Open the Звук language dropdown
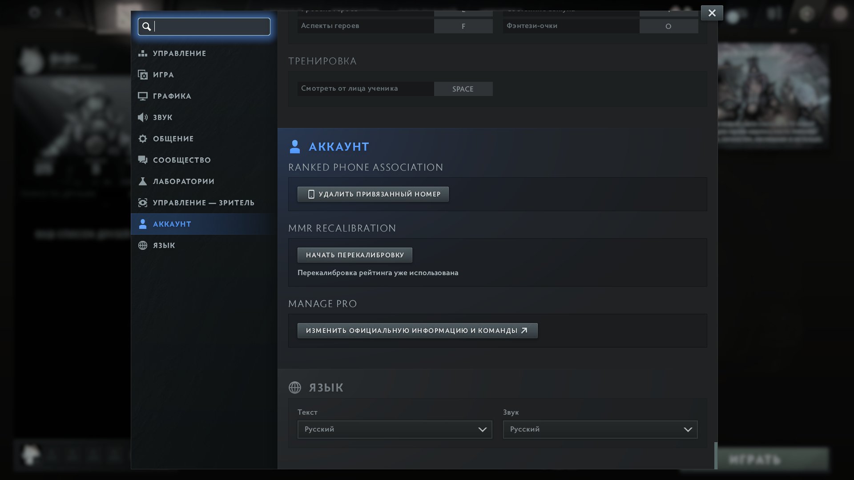The height and width of the screenshot is (480, 854). 600,429
